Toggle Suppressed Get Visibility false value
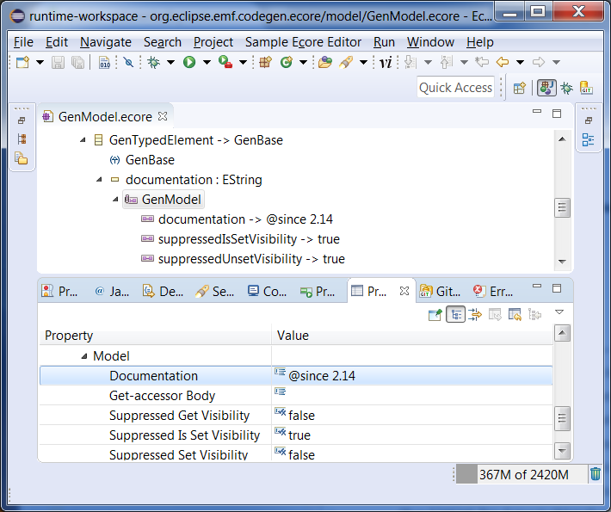This screenshot has width=611, height=512. tap(301, 416)
